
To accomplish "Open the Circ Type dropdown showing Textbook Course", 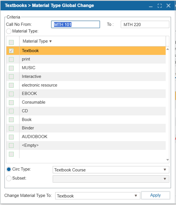I will point(111,170).
